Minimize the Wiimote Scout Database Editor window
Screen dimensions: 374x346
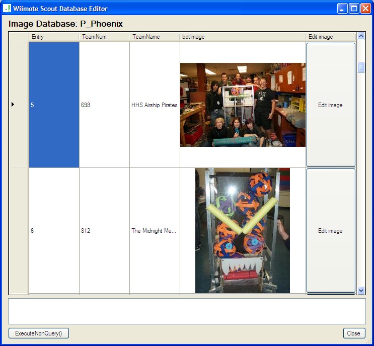coord(342,9)
